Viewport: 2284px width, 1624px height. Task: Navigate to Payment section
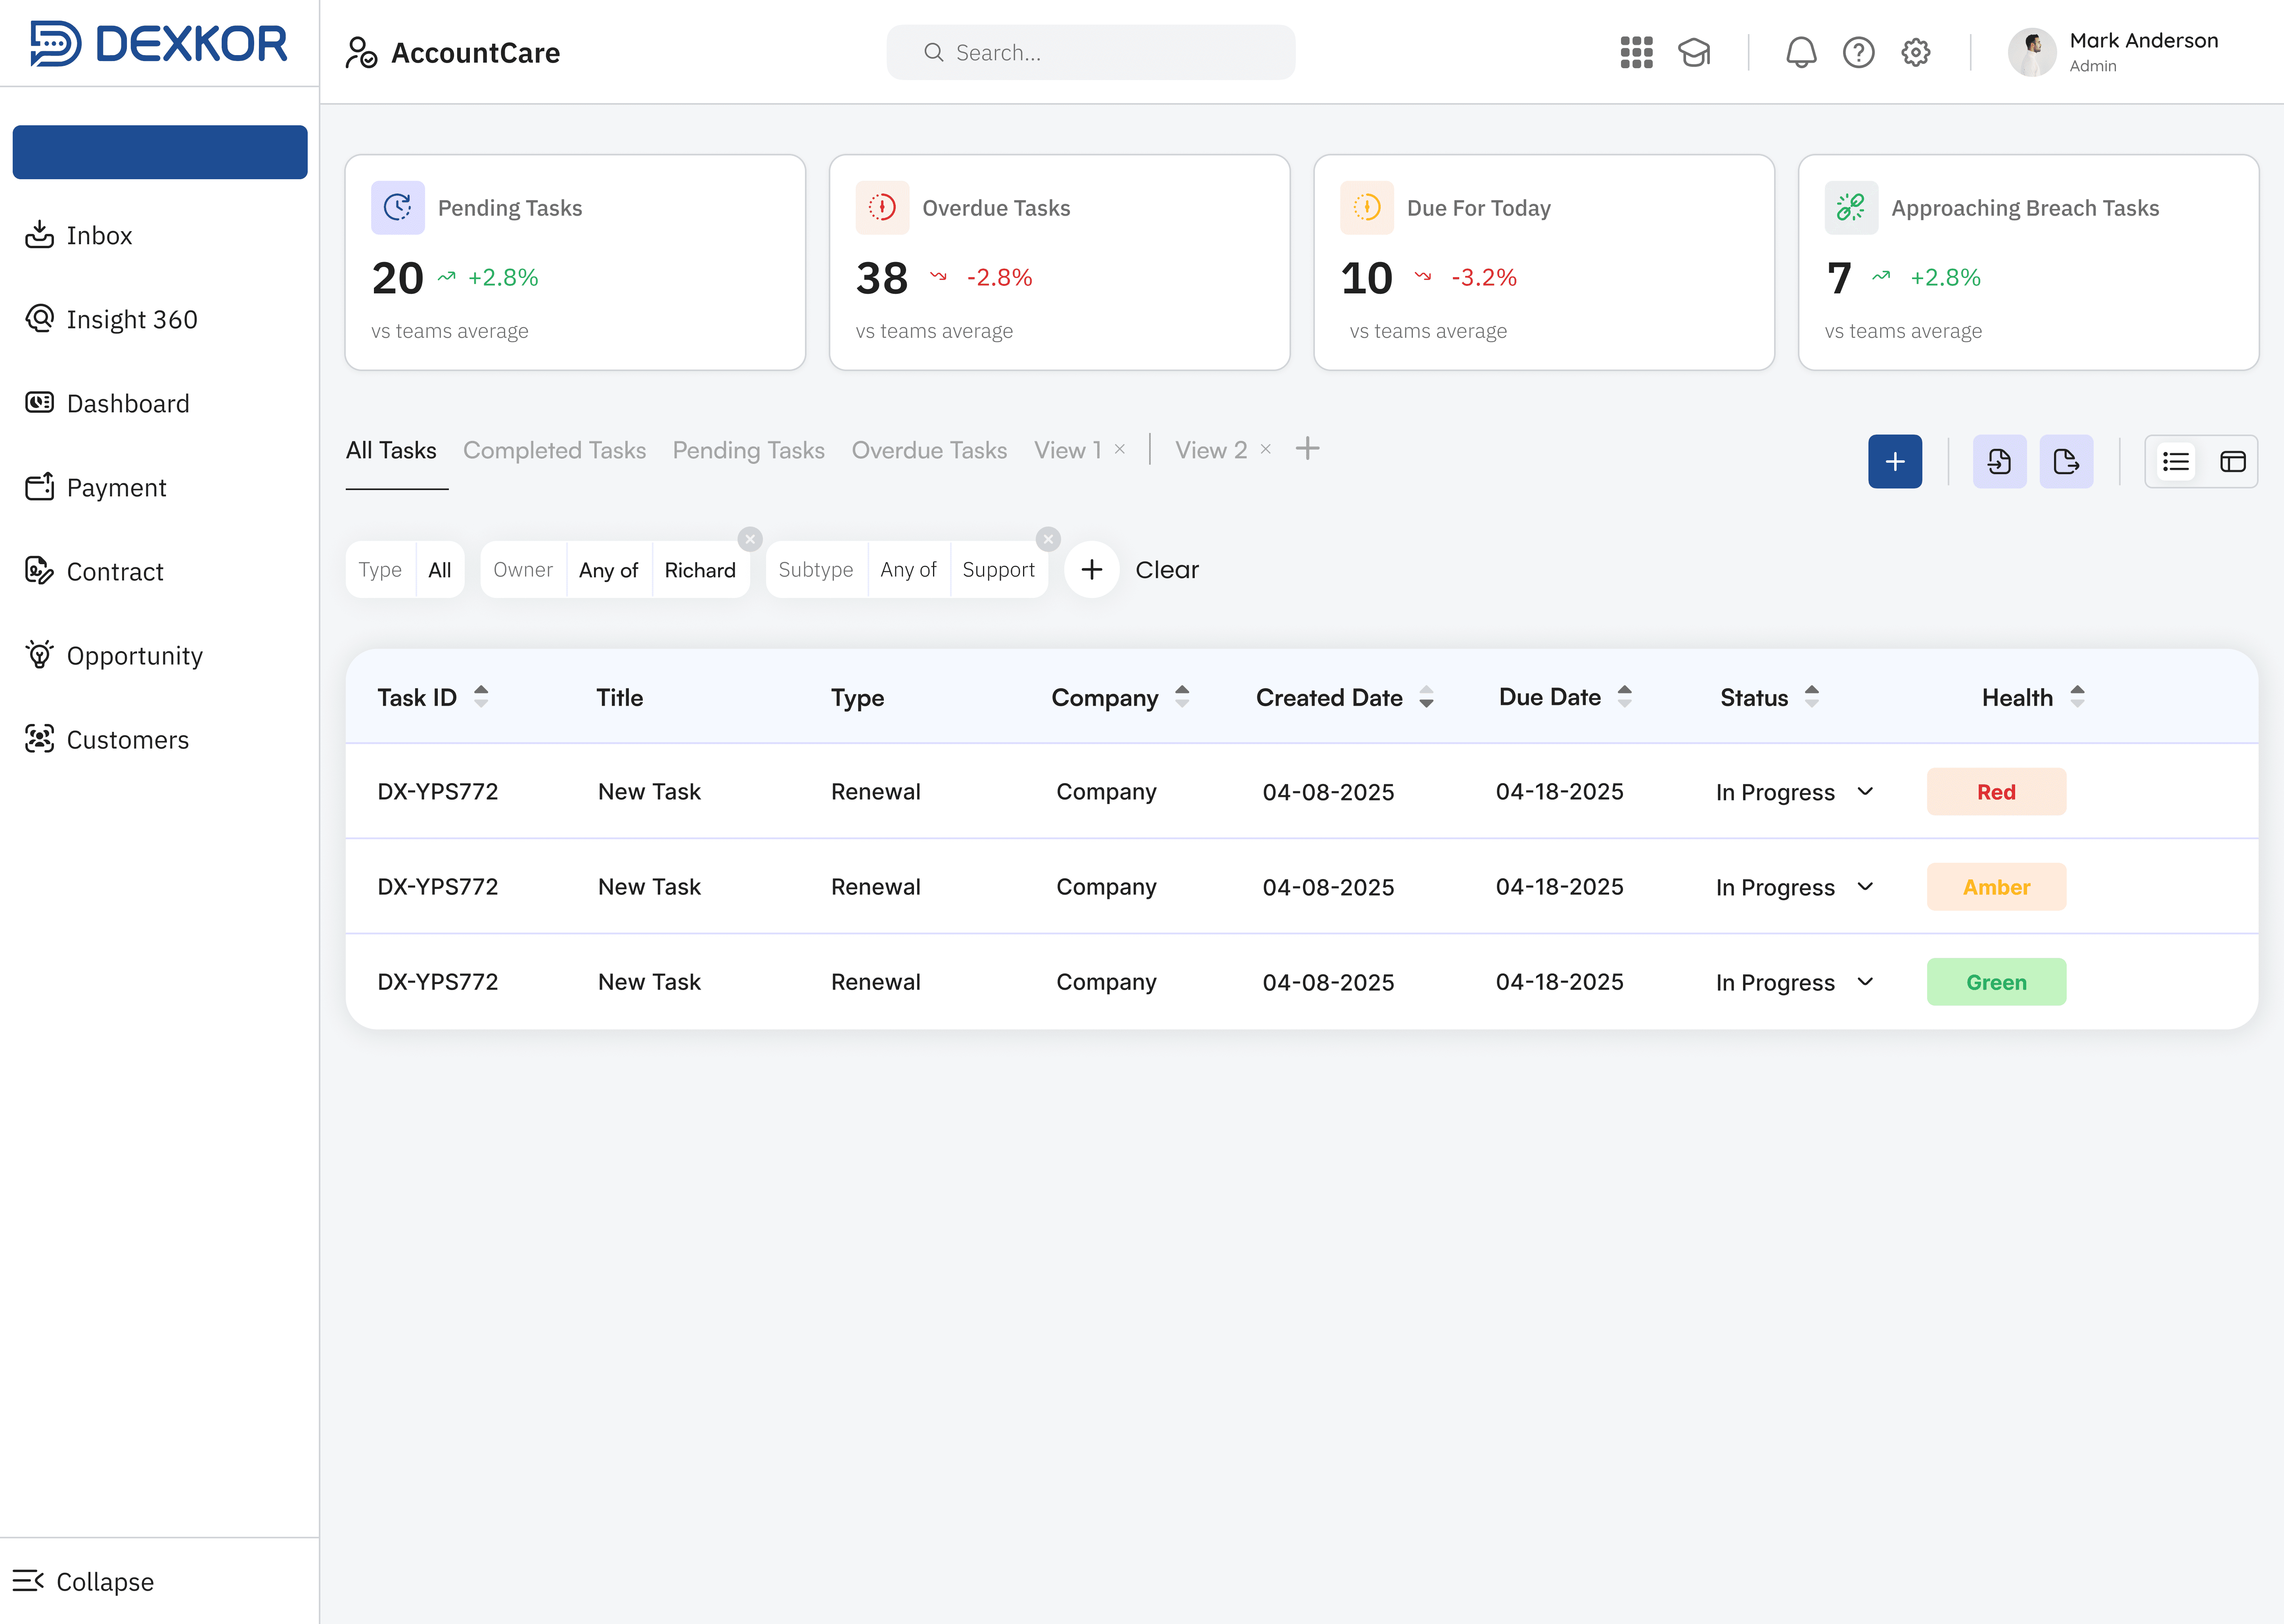pyautogui.click(x=95, y=487)
